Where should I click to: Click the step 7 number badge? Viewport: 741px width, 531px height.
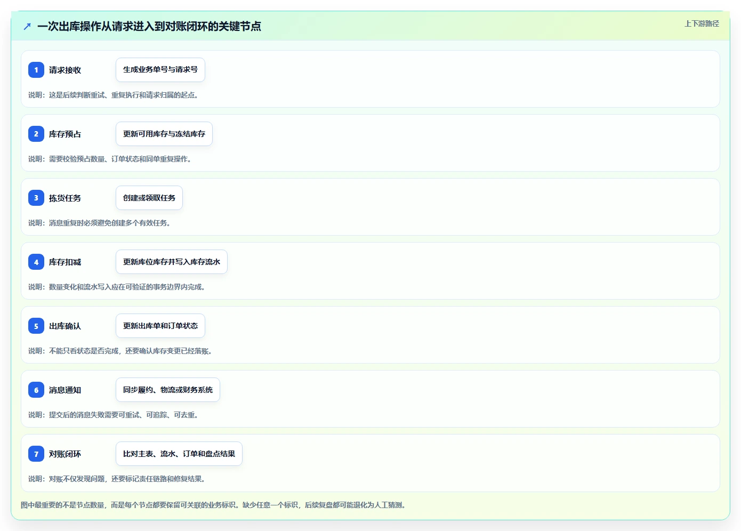36,454
